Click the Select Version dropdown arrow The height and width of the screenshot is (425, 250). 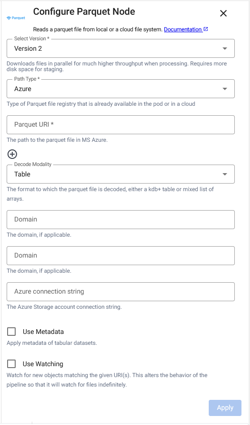[224, 48]
